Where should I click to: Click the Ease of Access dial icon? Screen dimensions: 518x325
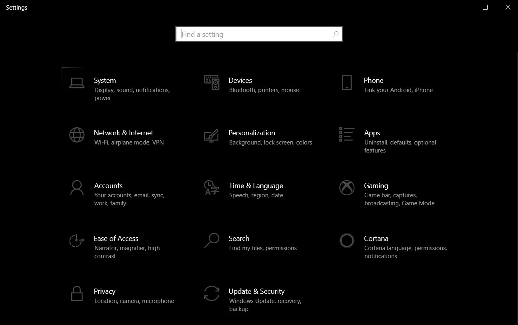click(77, 241)
